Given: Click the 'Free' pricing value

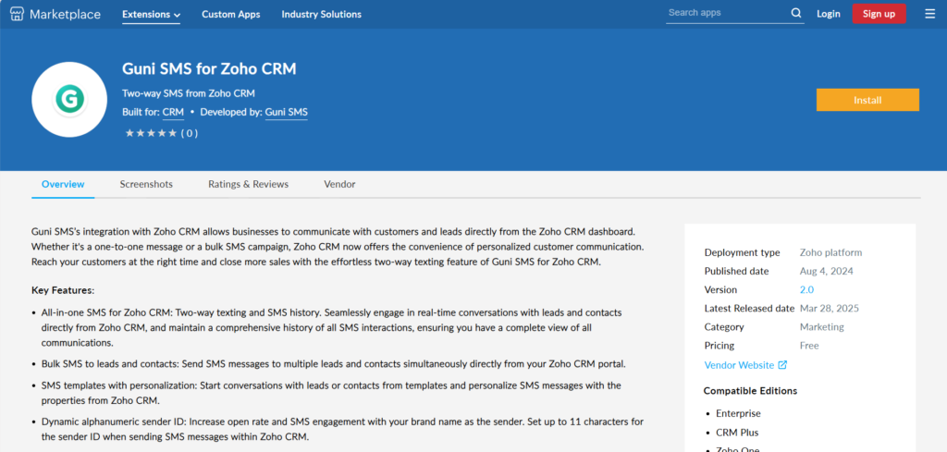Looking at the screenshot, I should click(809, 347).
